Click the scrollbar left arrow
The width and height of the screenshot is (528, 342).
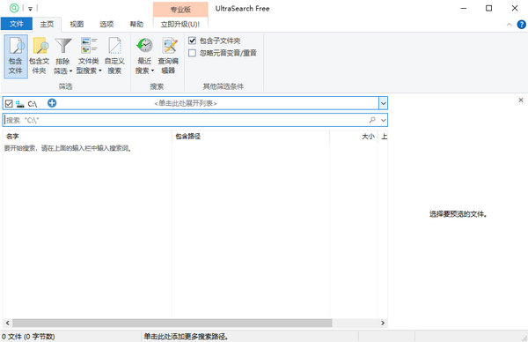[x=7, y=323]
